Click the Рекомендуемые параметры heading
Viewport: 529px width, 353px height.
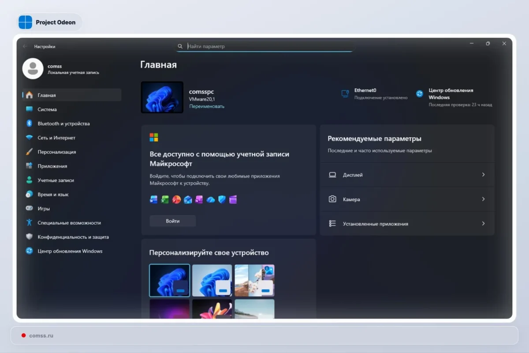point(375,139)
